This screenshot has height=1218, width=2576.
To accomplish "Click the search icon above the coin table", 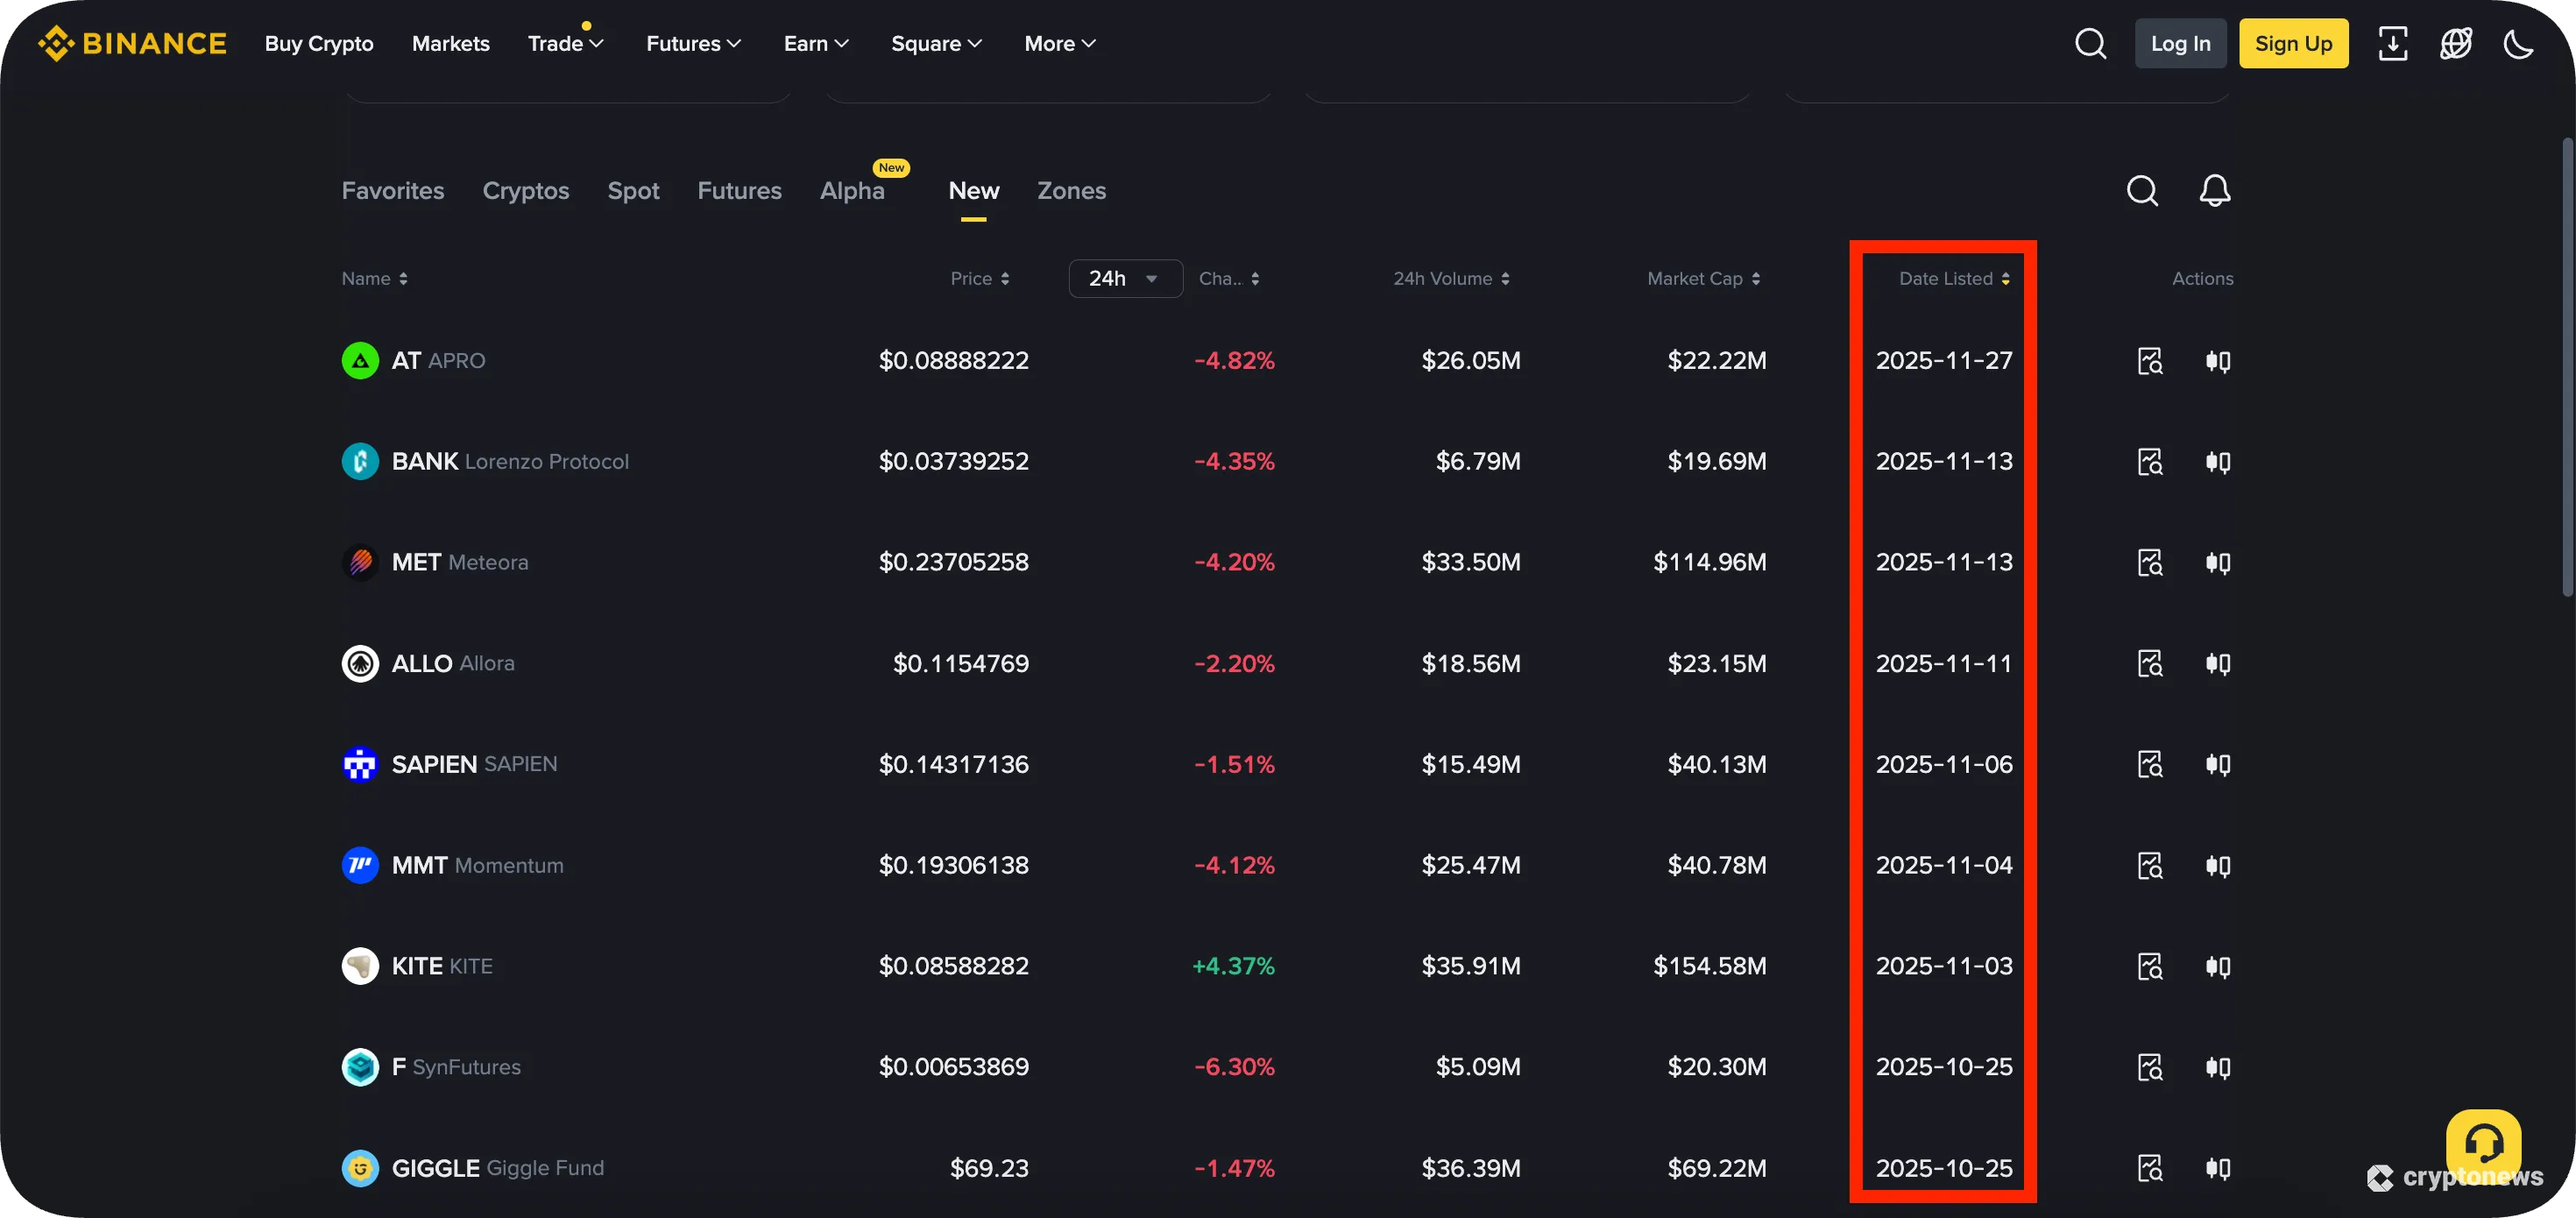I will click(x=2142, y=190).
